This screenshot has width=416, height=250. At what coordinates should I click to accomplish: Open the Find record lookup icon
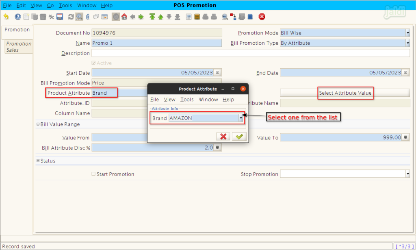tap(79, 17)
